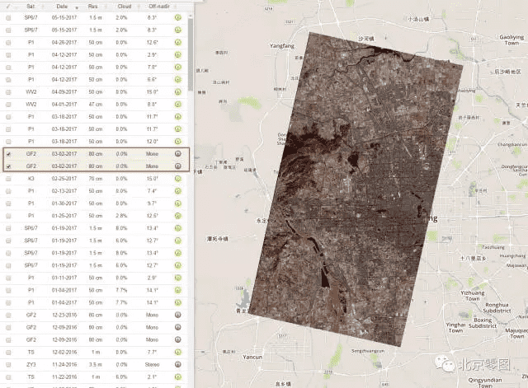The image size is (528, 388).
Task: Click the date 12-23-2016 cell
Action: [64, 315]
